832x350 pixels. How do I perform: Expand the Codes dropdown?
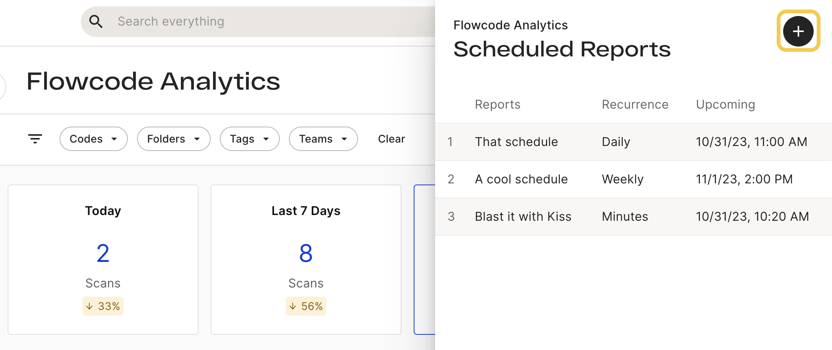click(x=94, y=139)
